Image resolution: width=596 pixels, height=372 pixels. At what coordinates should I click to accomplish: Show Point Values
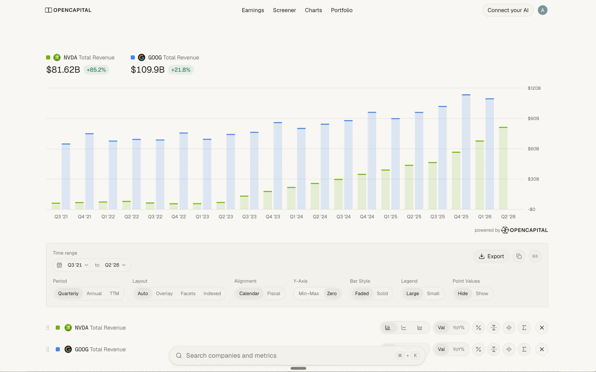click(482, 293)
